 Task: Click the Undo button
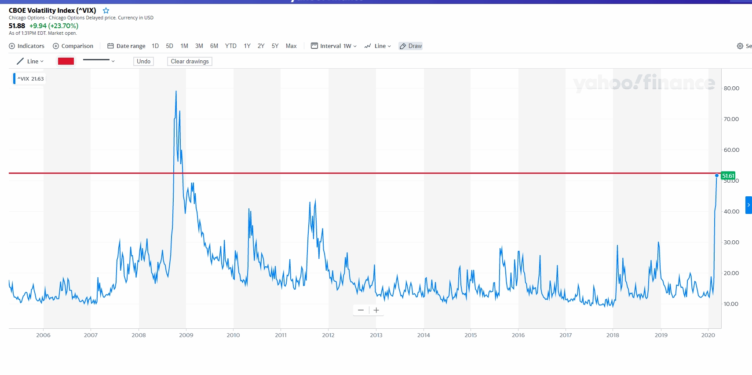(143, 62)
